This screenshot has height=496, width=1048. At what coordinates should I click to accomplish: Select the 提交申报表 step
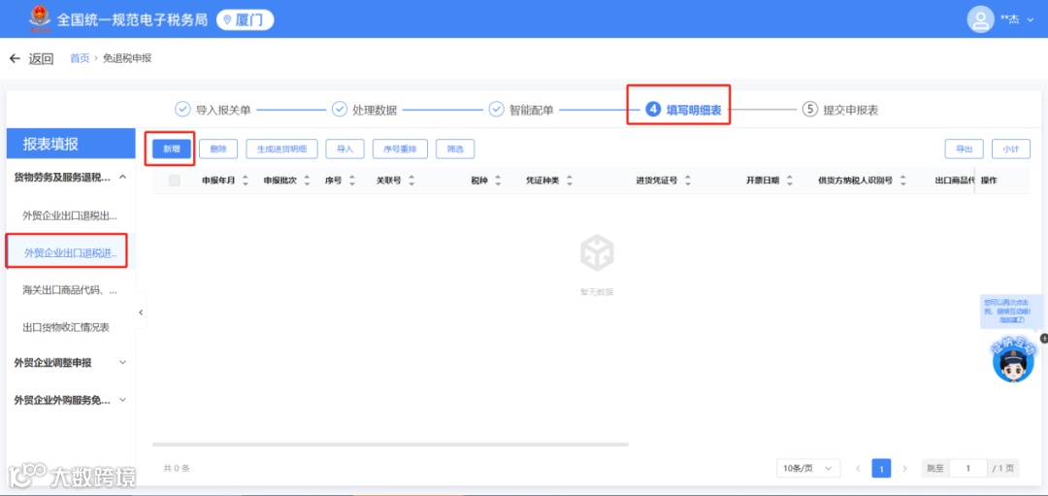coord(840,110)
